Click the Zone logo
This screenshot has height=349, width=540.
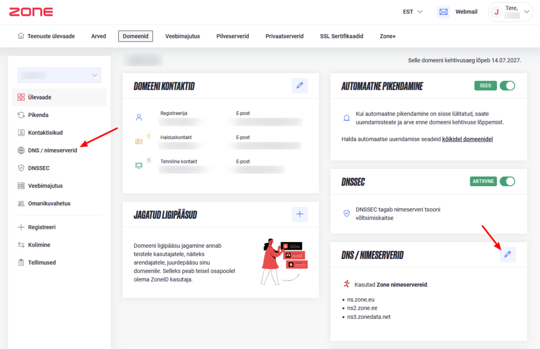click(x=31, y=12)
